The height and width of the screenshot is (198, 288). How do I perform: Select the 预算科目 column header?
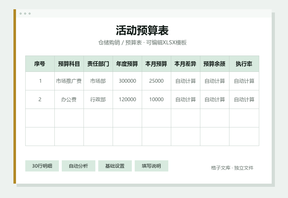[x=69, y=64]
